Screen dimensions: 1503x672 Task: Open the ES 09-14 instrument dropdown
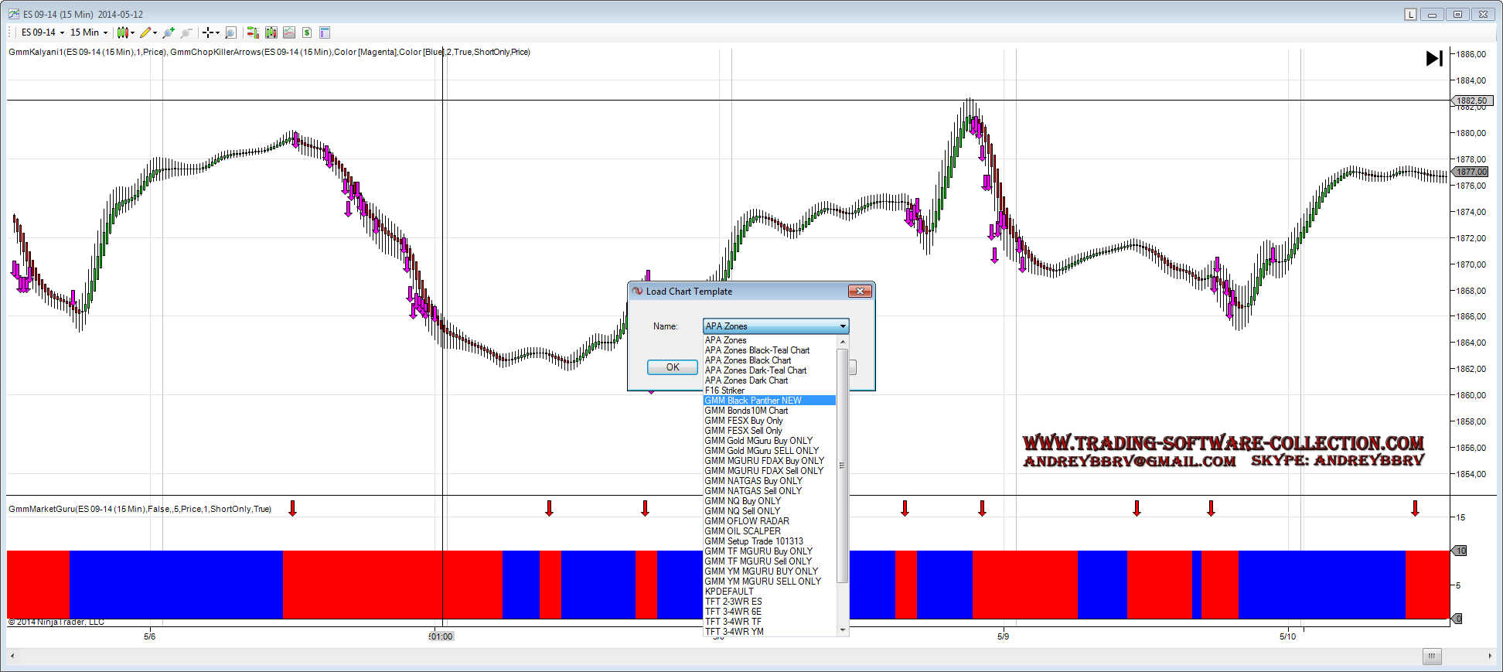click(43, 32)
